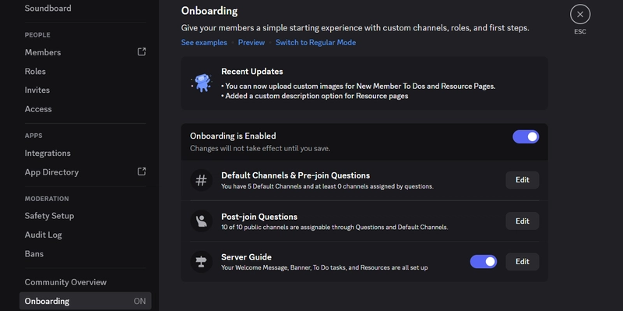Open the See examples link

[204, 43]
